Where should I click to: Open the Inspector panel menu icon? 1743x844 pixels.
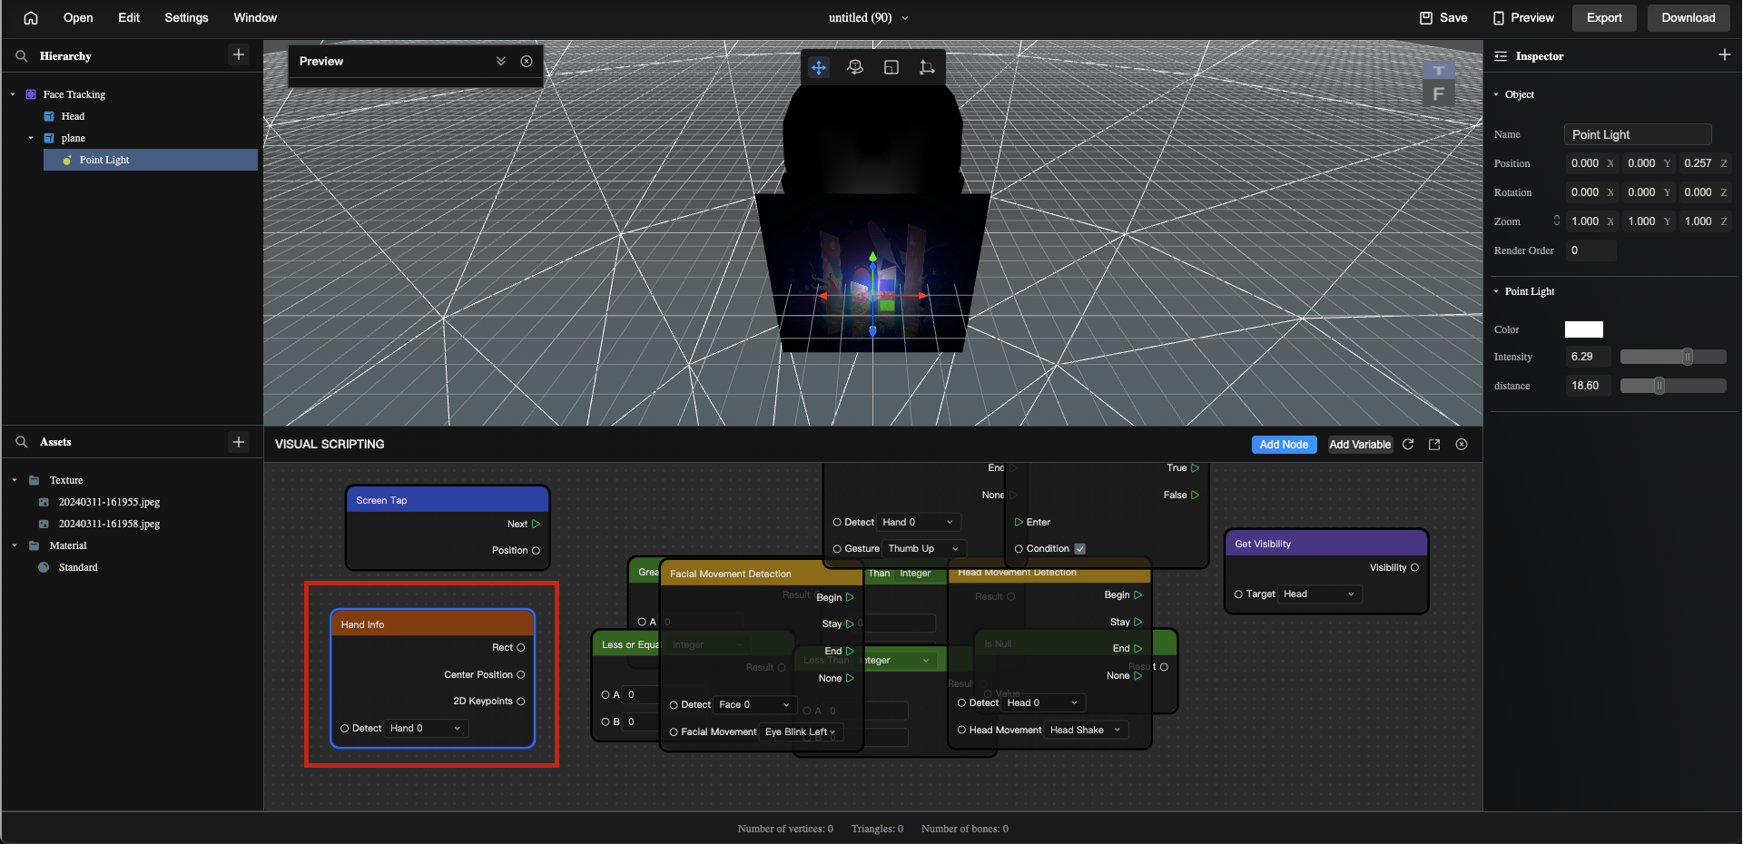(1501, 56)
